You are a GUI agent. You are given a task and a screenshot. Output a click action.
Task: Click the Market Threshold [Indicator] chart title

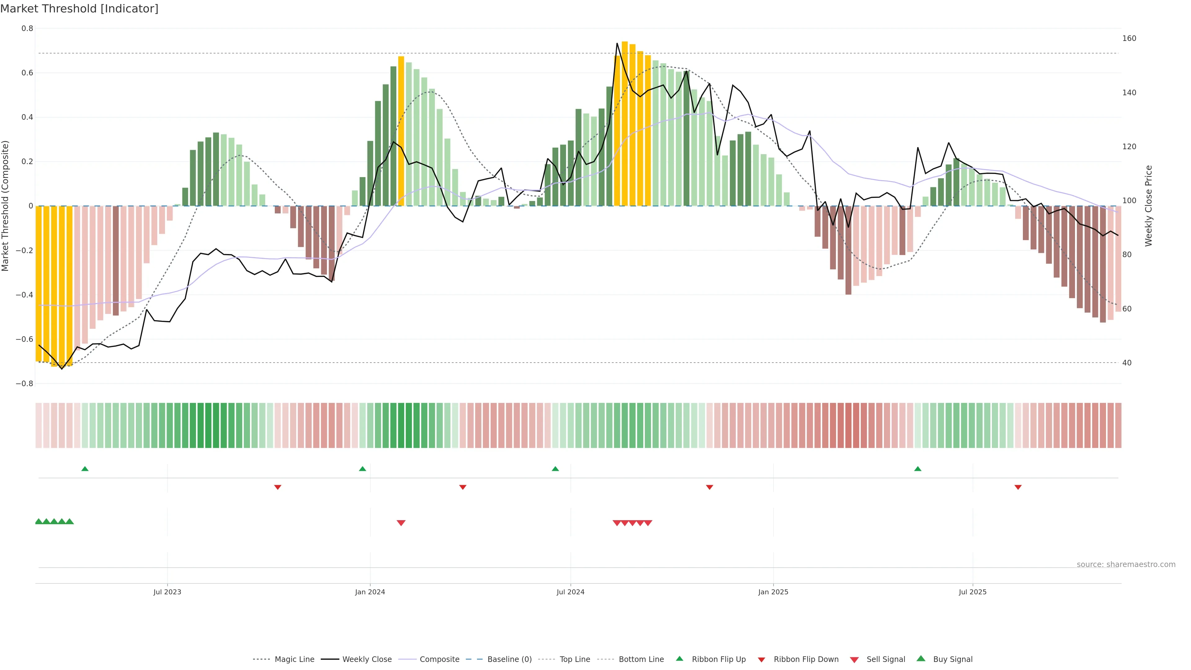[79, 9]
